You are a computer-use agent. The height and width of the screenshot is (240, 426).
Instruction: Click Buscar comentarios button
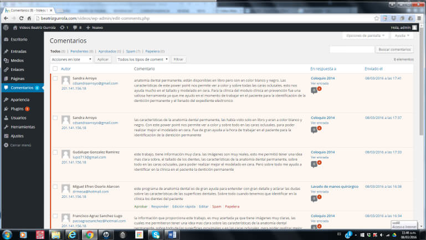tap(394, 49)
